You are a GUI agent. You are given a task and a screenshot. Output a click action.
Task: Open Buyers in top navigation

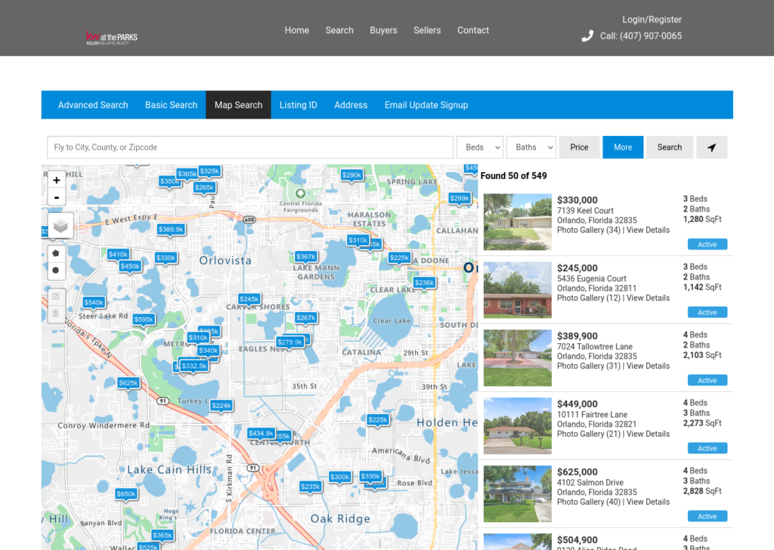(x=383, y=30)
